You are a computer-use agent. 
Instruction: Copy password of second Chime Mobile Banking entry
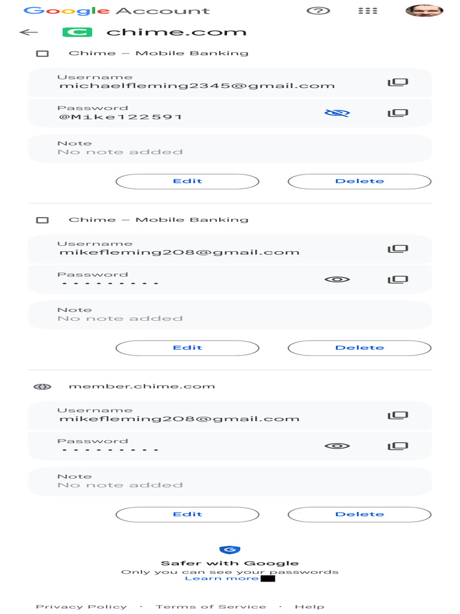397,279
